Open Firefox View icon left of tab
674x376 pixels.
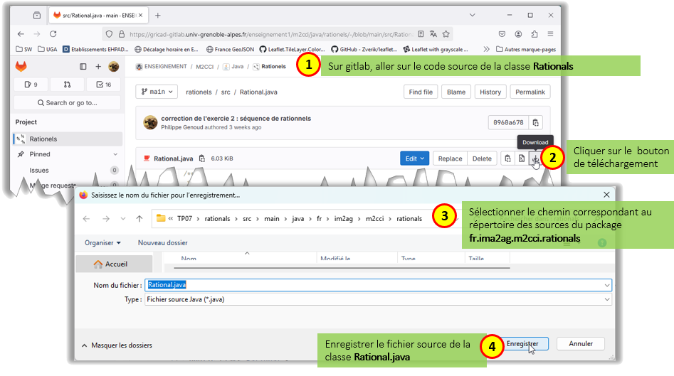(37, 16)
